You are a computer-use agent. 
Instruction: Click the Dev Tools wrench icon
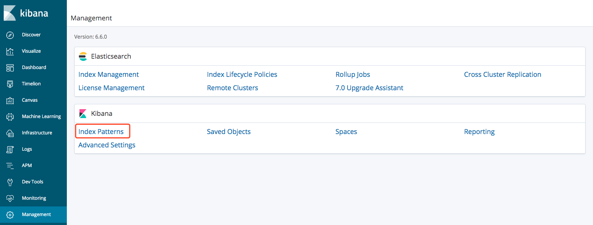[x=10, y=182]
